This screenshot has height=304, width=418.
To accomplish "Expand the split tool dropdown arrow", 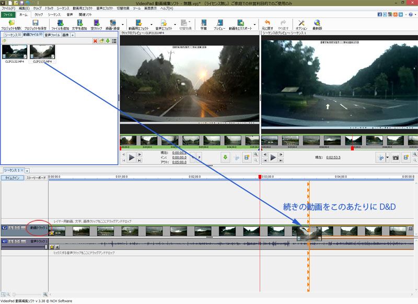I will (388, 157).
